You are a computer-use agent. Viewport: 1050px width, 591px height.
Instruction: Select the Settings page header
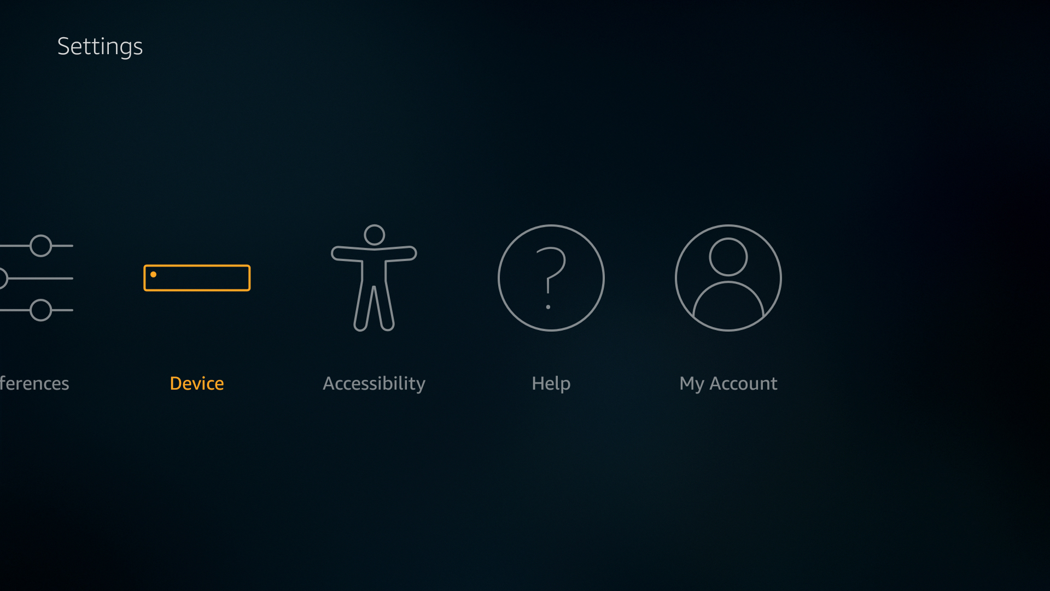click(x=100, y=45)
